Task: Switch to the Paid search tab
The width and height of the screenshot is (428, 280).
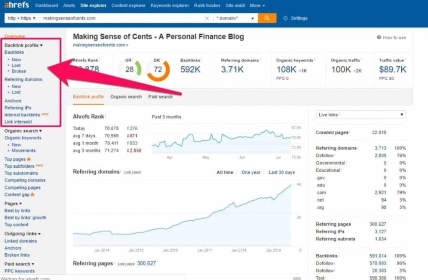Action: [160, 97]
